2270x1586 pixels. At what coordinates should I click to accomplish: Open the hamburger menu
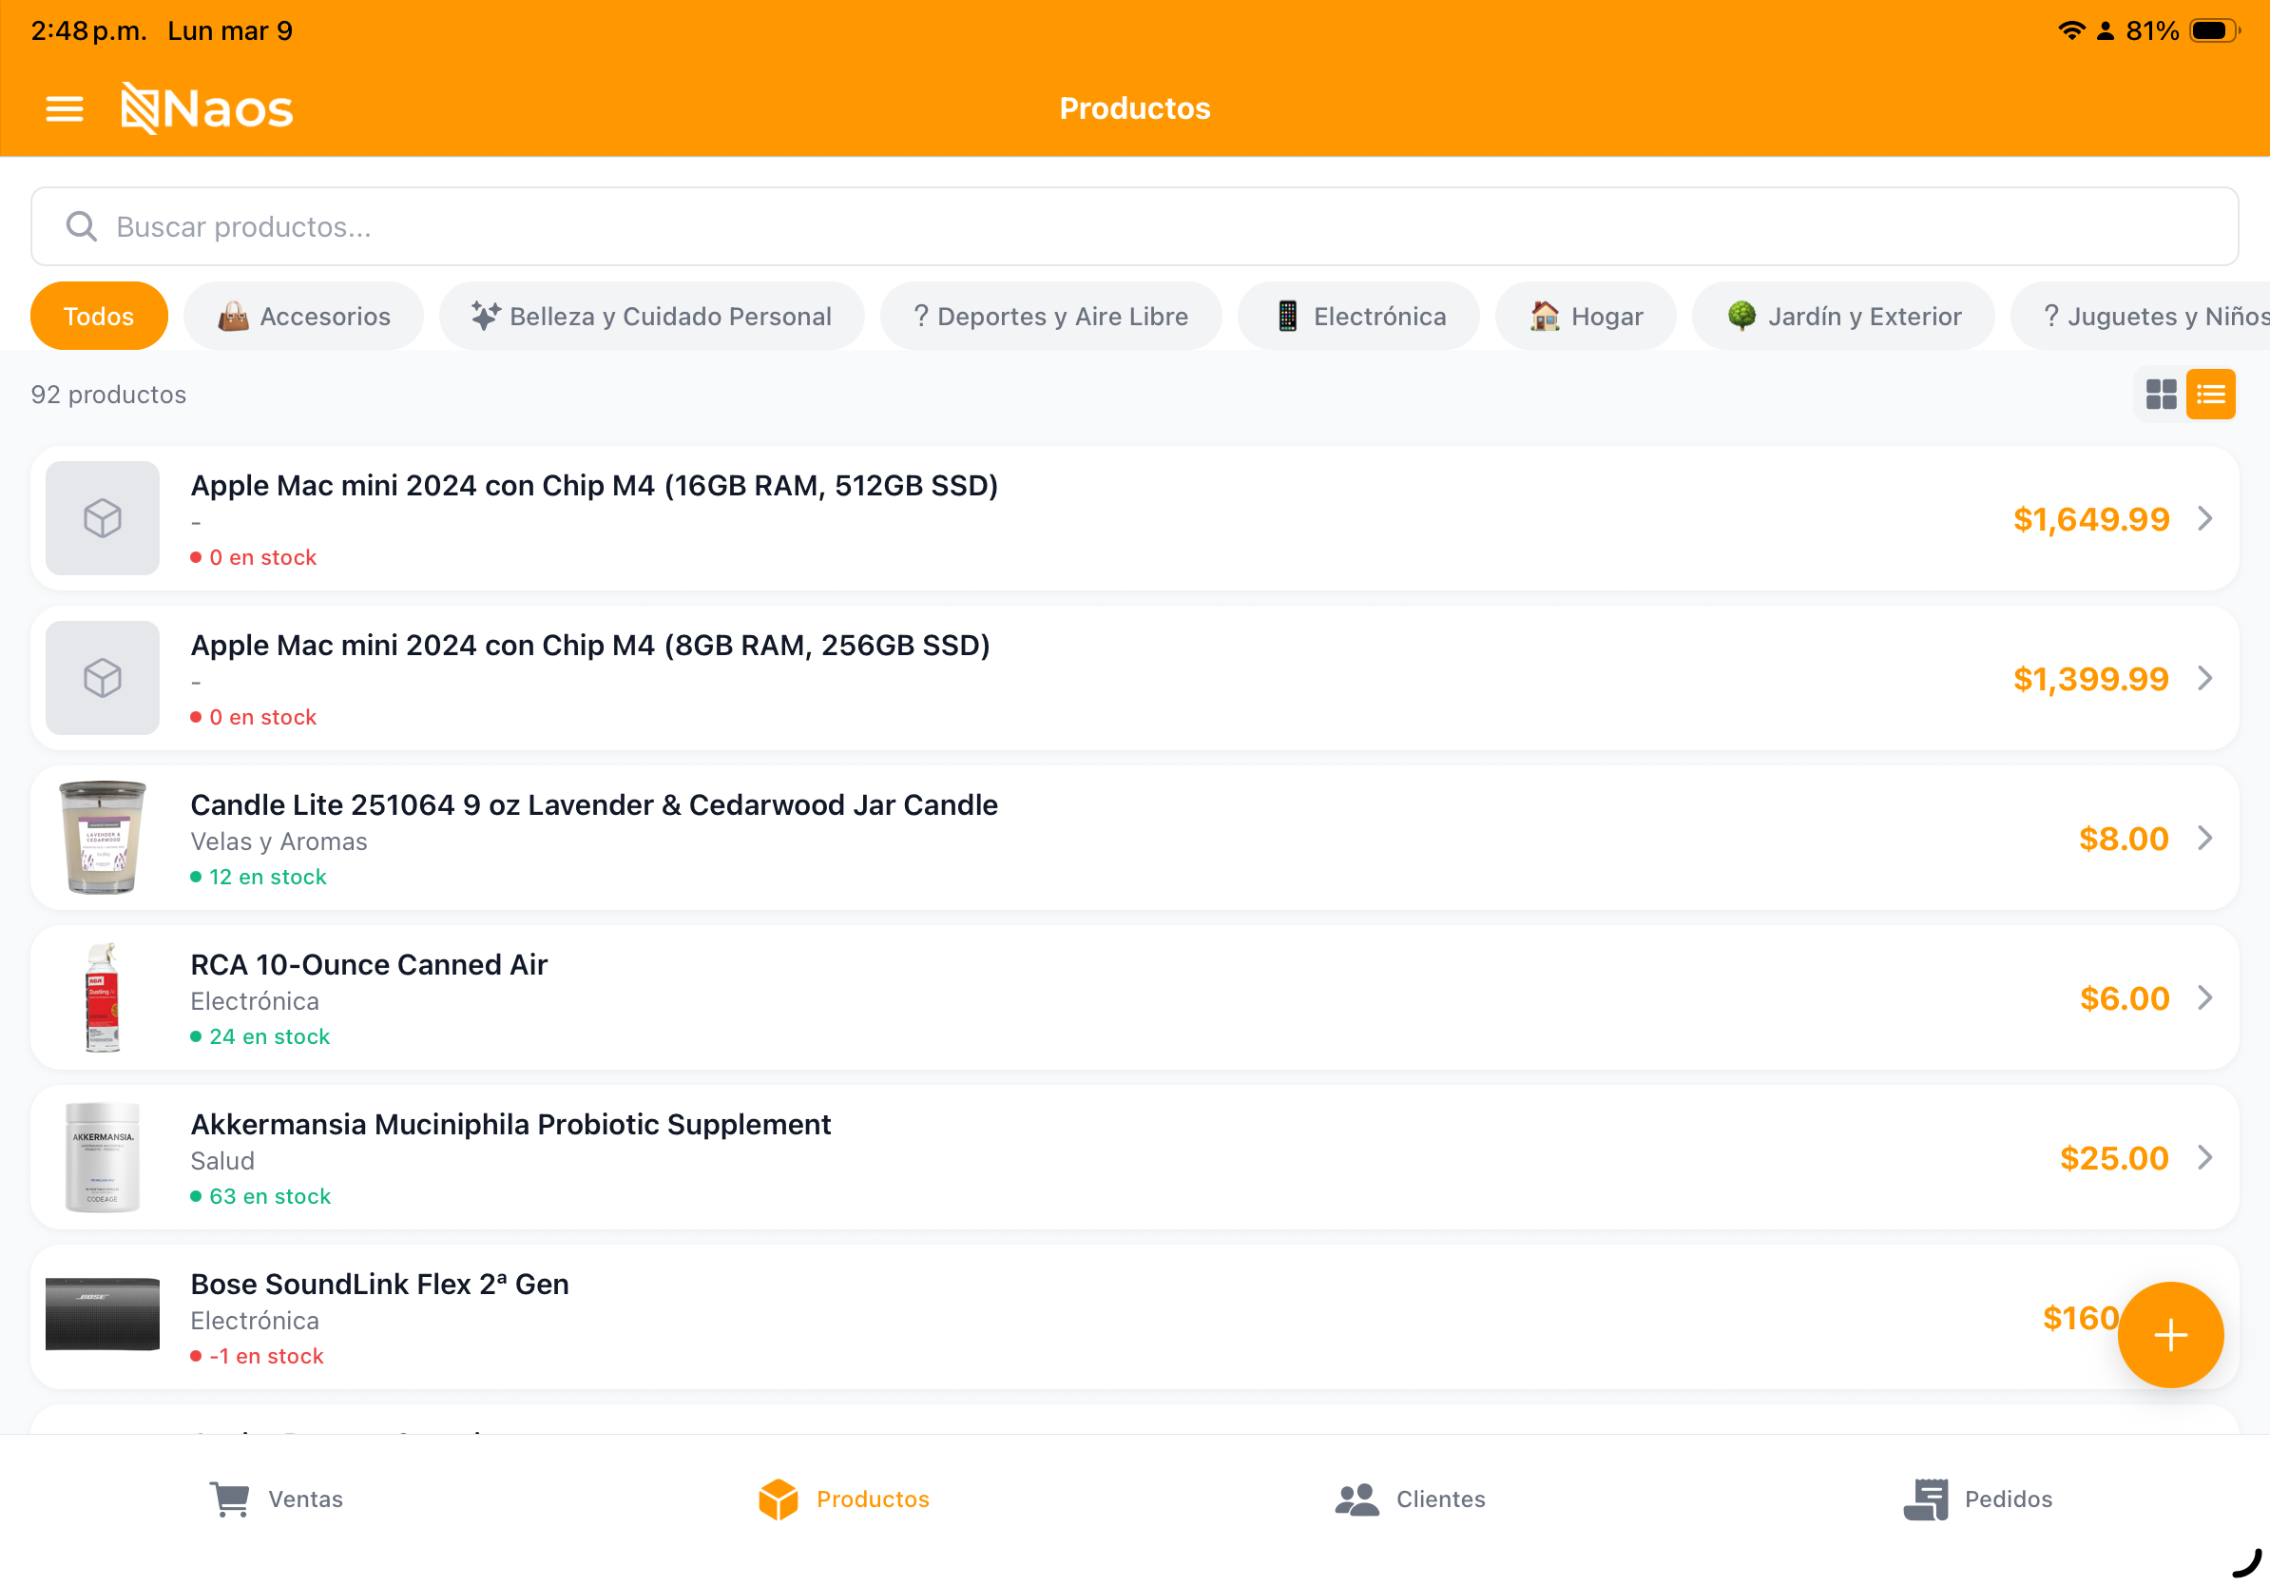click(65, 107)
